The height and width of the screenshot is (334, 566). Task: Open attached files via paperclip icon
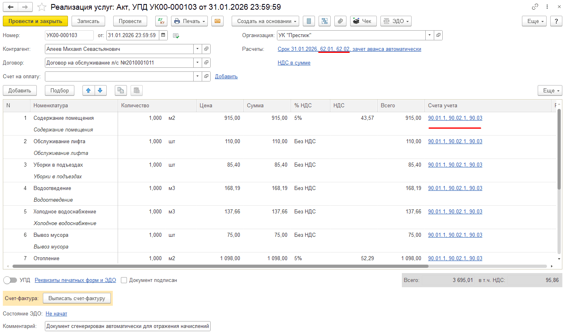point(341,21)
